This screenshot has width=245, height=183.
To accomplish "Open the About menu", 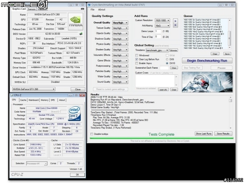I will click(x=102, y=10).
